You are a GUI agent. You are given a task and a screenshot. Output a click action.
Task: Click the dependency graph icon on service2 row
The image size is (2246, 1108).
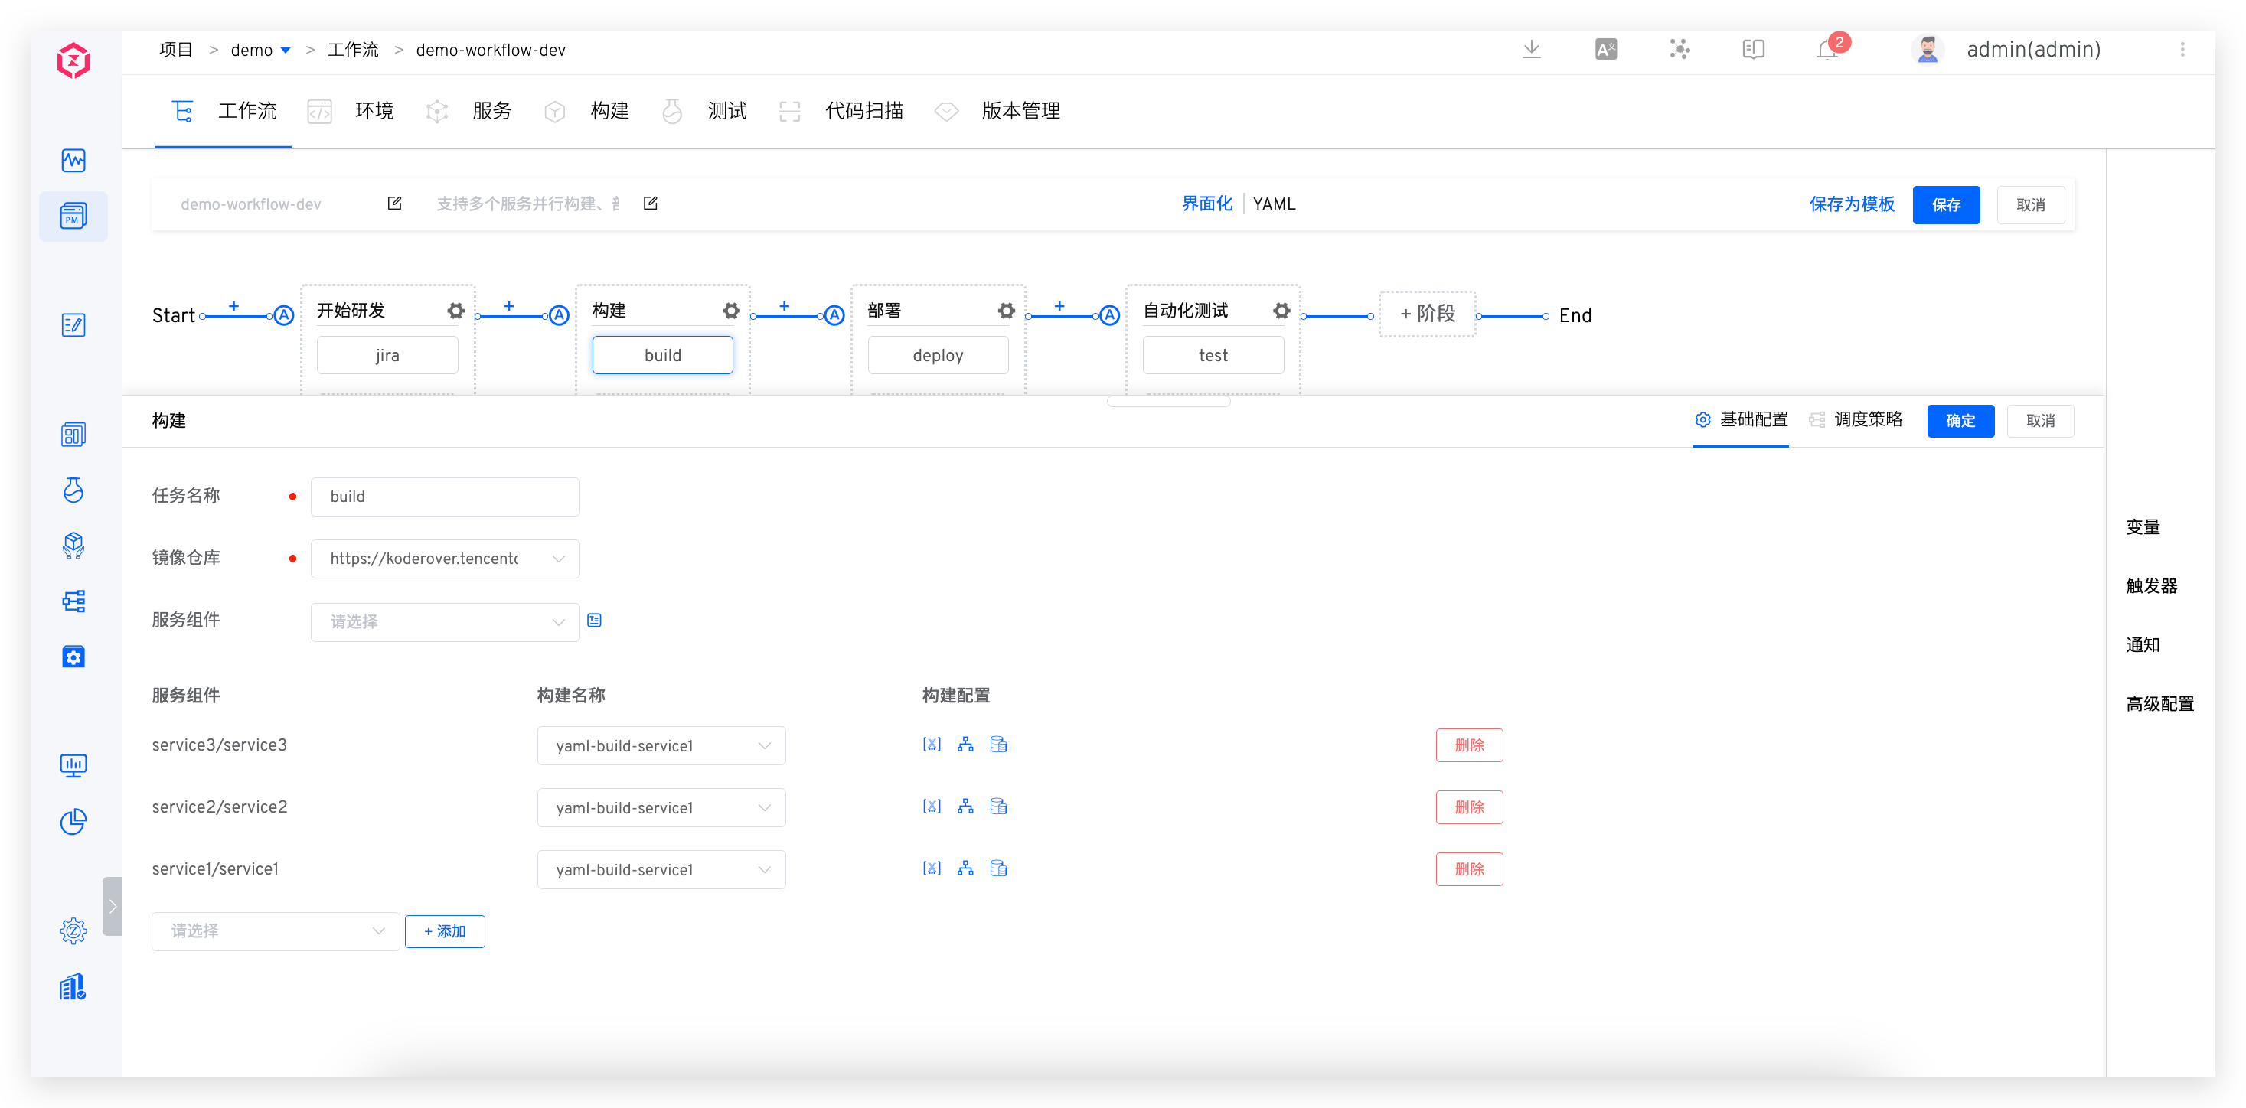pos(965,807)
